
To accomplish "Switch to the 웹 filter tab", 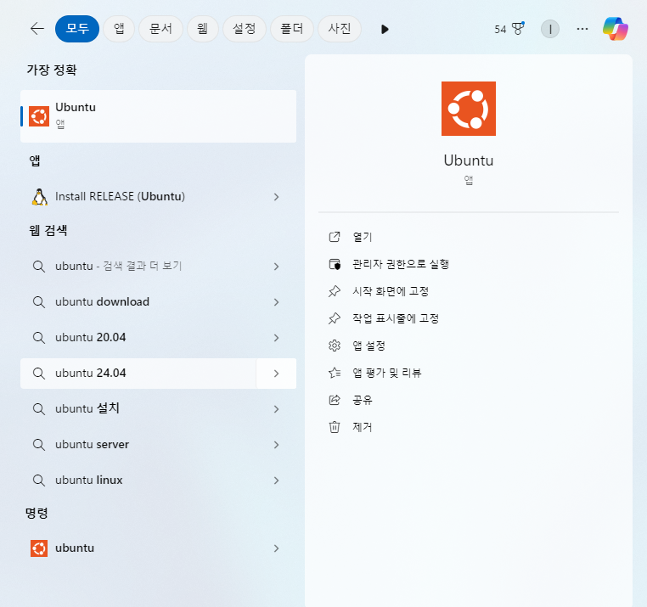I will 202,29.
